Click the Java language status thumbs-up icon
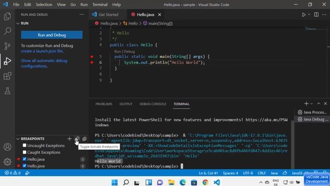330x186 pixels. point(285,173)
